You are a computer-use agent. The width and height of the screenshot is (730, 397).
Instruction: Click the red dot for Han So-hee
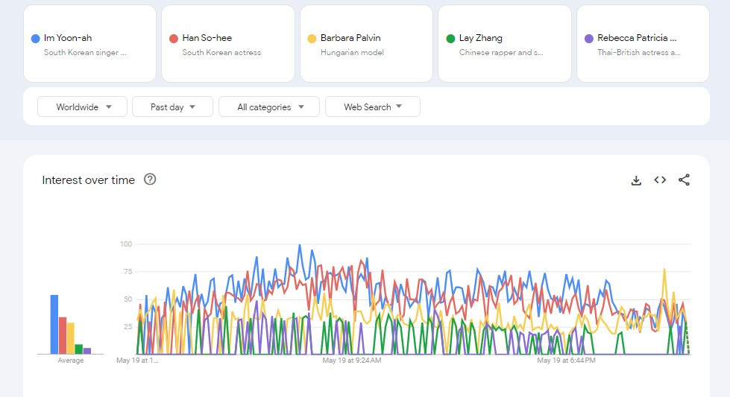[174, 39]
